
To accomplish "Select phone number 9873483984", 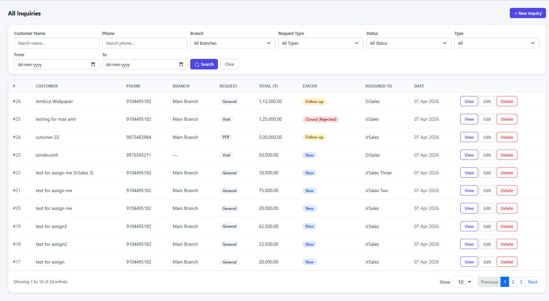I will 138,137.
